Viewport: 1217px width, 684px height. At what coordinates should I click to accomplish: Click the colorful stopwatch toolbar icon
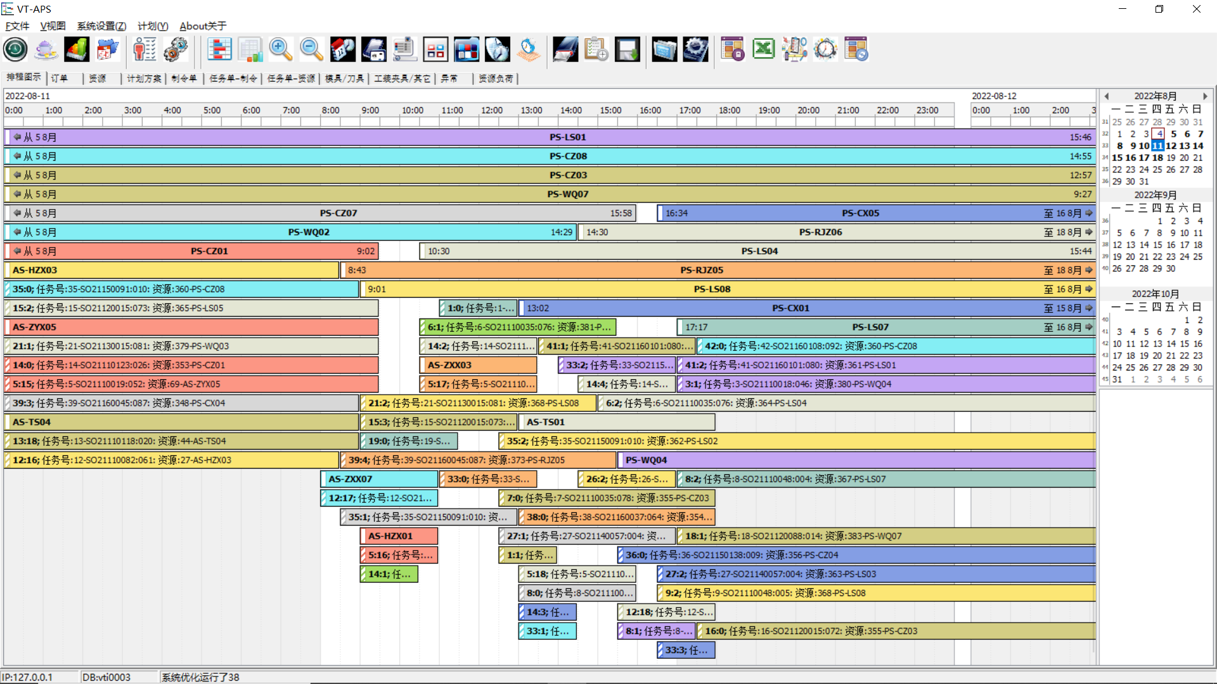[825, 49]
